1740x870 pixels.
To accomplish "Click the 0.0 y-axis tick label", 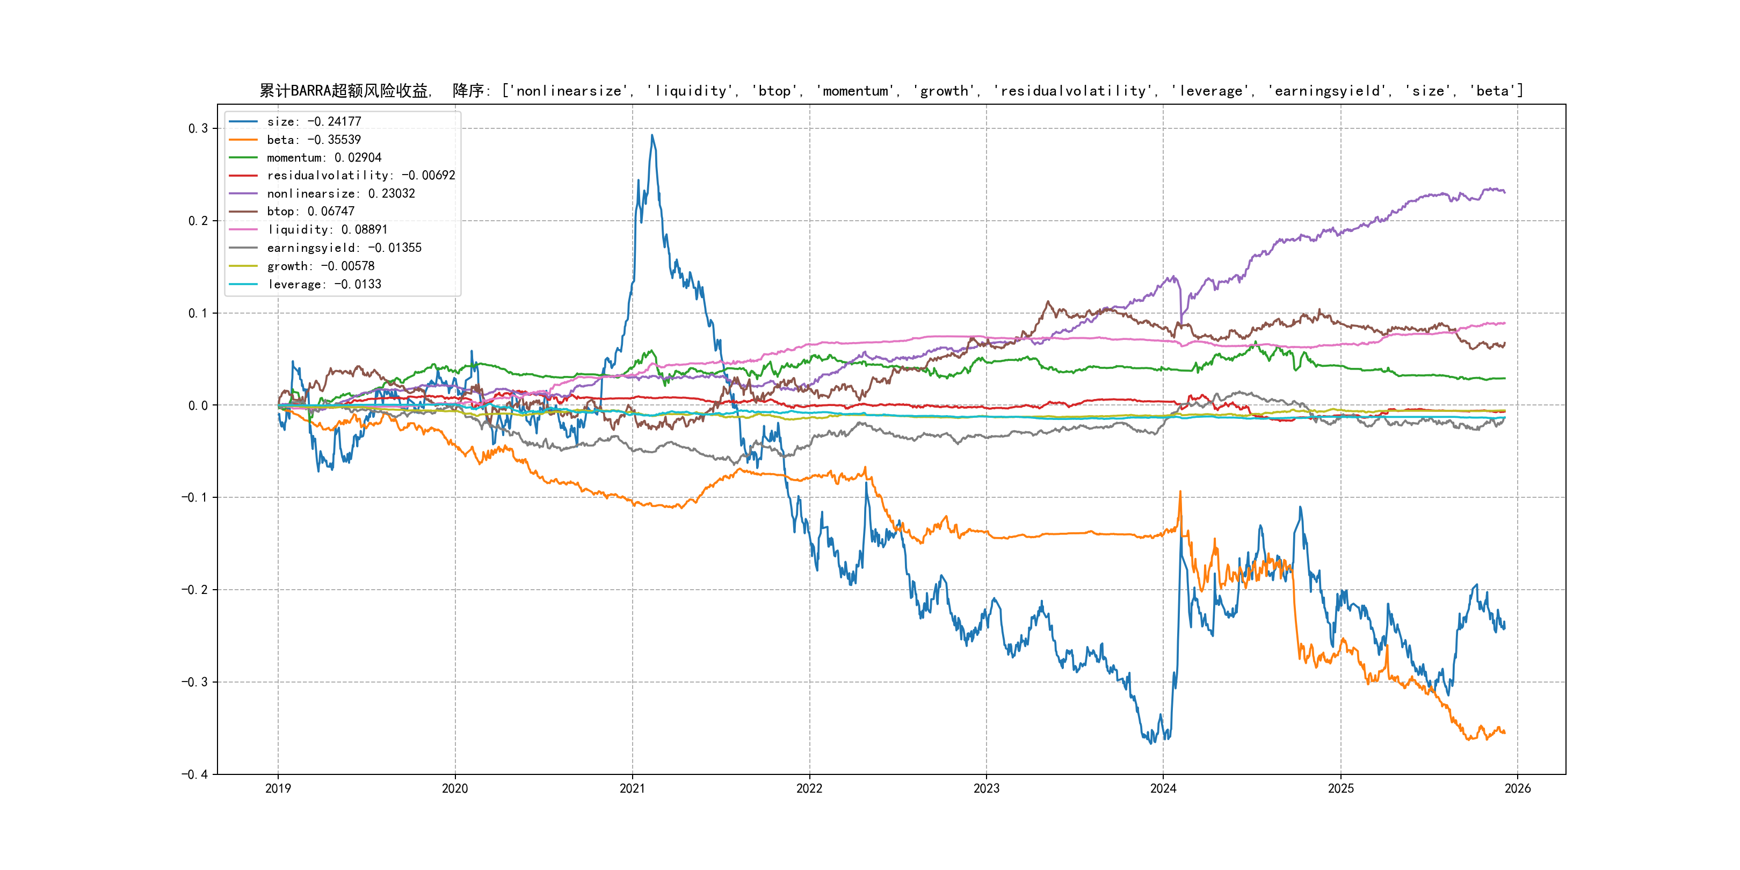I will [x=198, y=405].
